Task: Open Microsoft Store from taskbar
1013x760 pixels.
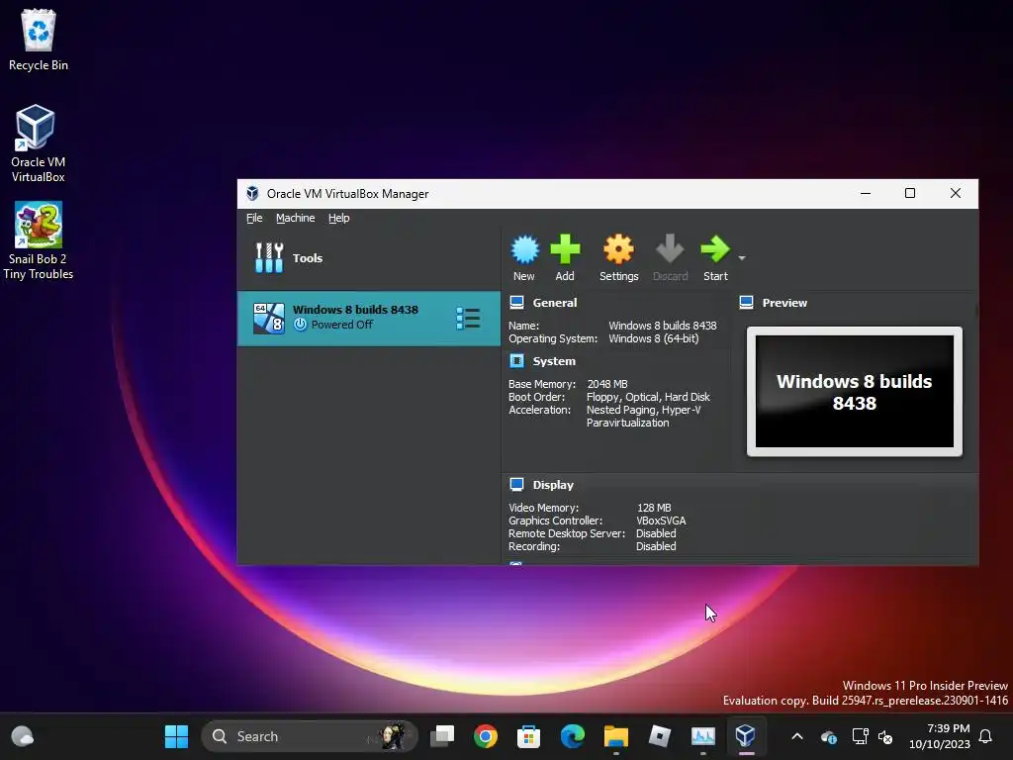Action: pos(528,736)
